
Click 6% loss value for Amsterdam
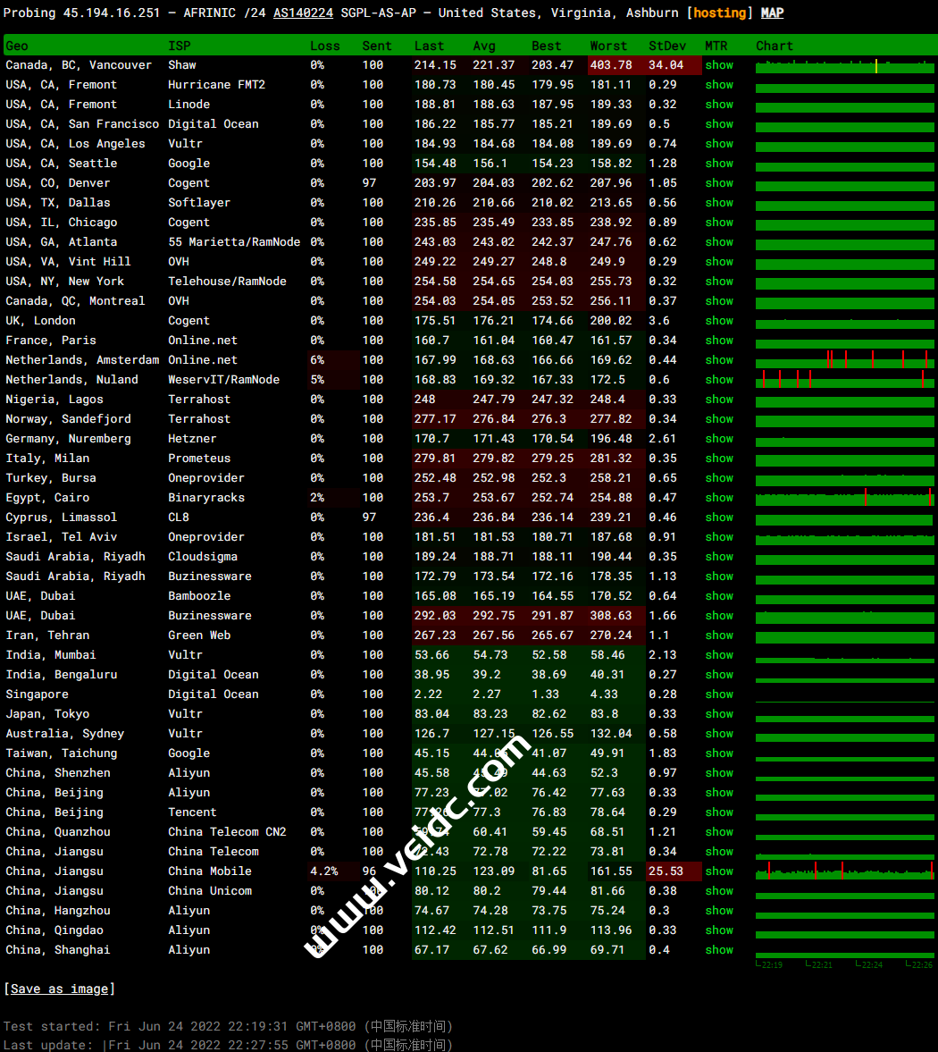pos(317,360)
